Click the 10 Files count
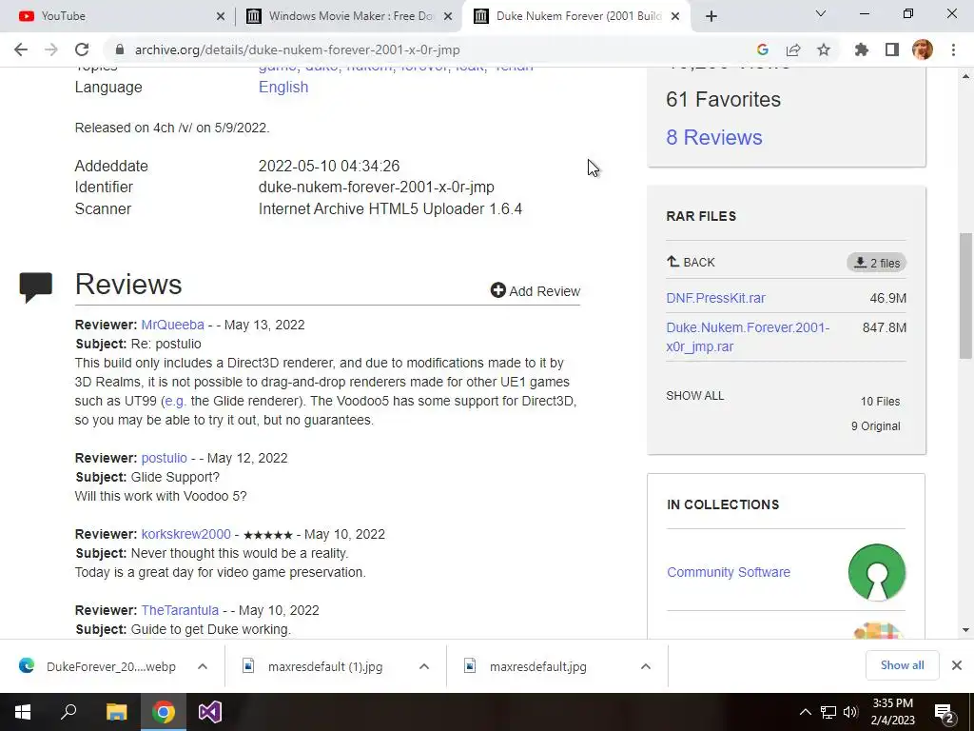This screenshot has width=974, height=731. [x=880, y=402]
